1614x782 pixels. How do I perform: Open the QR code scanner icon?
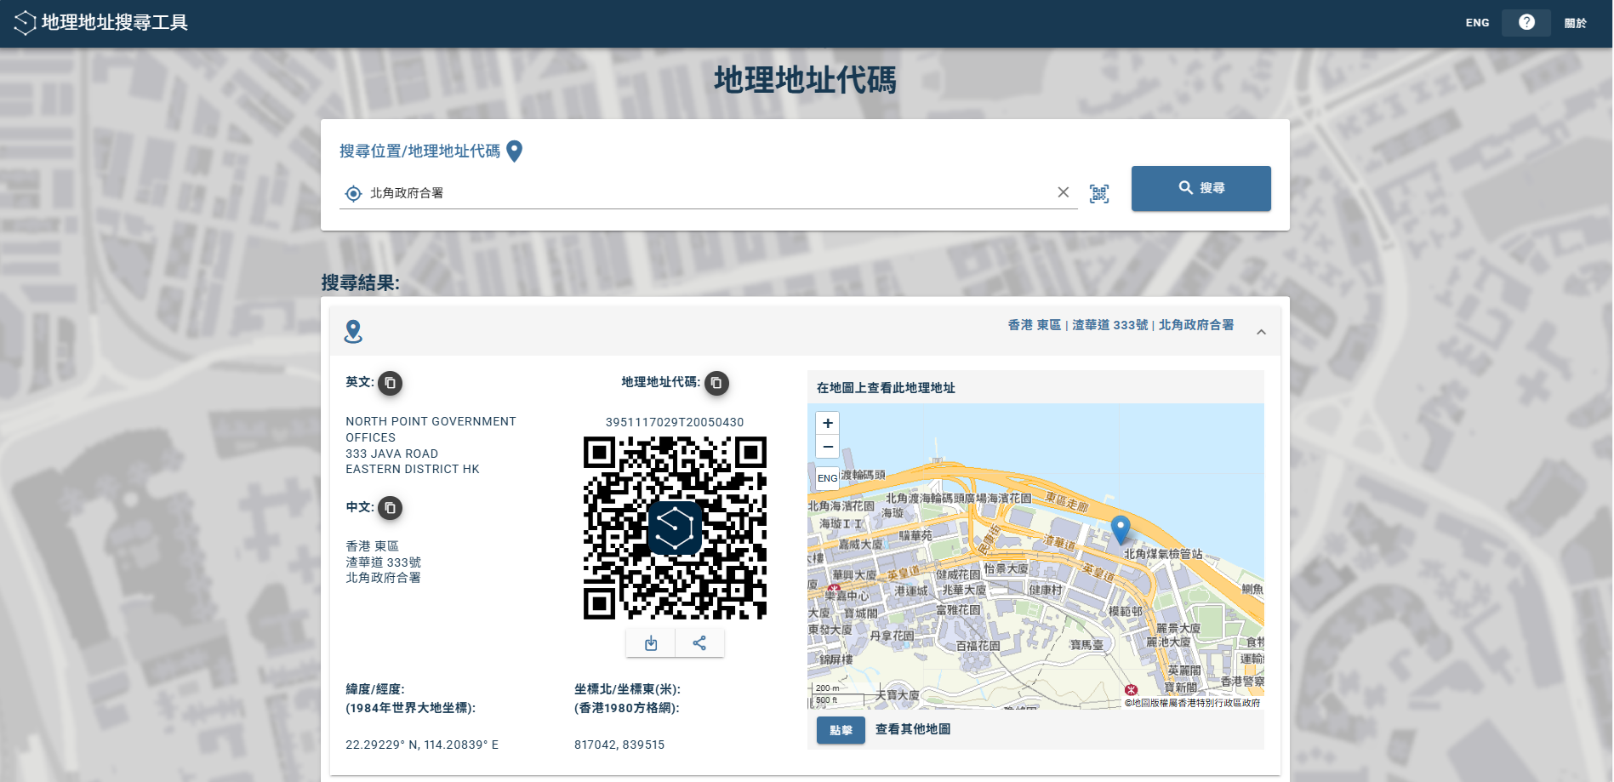tap(1099, 194)
